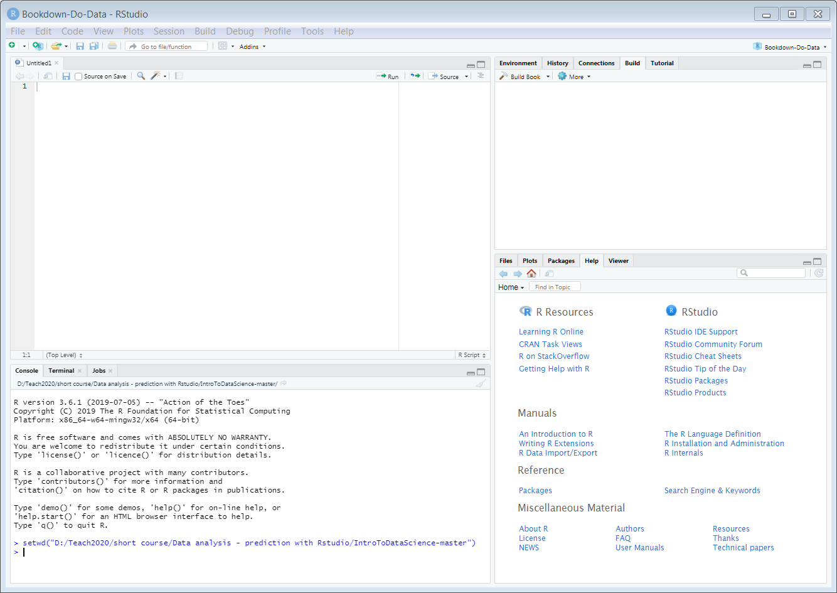This screenshot has width=837, height=593.
Task: Open the RStudio Cheat Sheets link
Action: pyautogui.click(x=703, y=356)
